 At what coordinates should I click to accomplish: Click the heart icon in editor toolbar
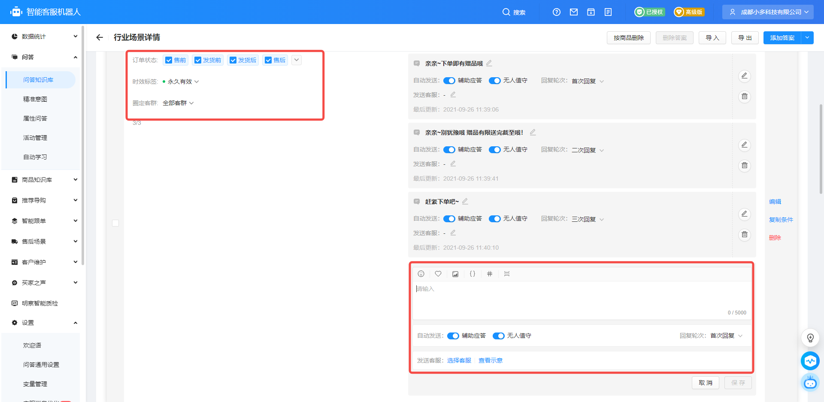tap(438, 274)
